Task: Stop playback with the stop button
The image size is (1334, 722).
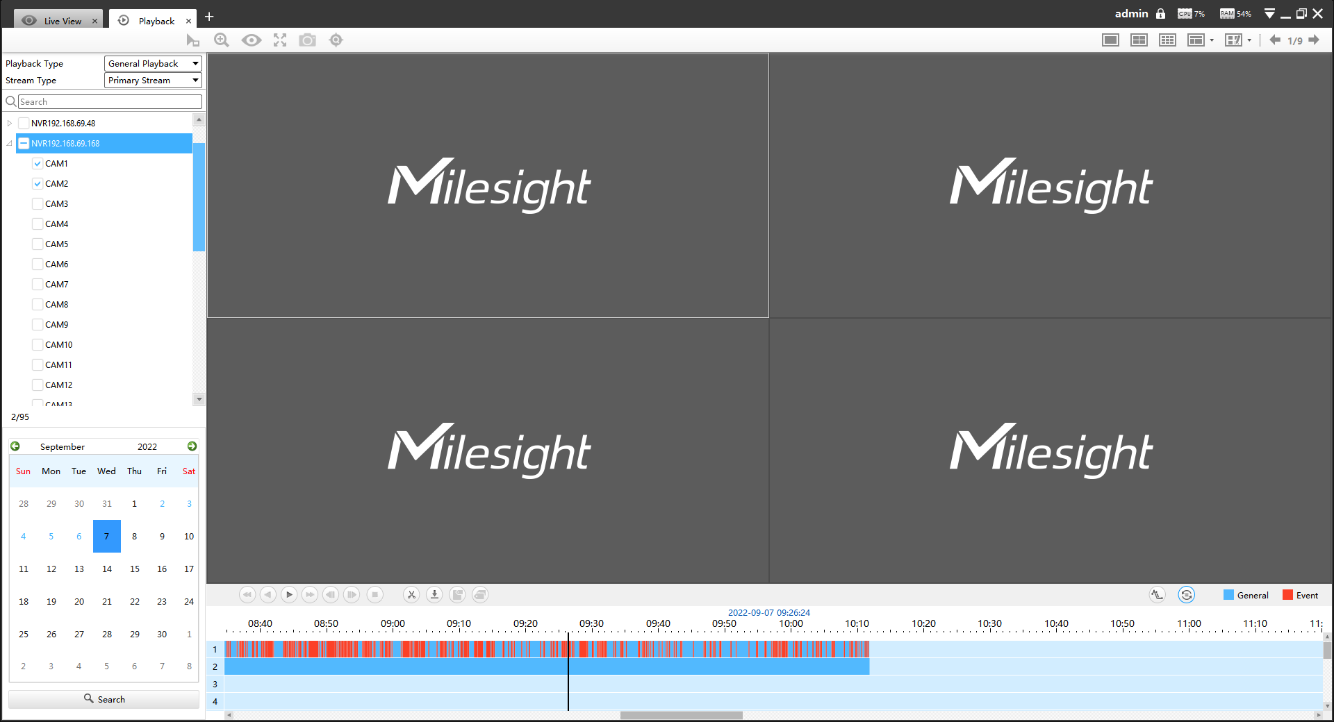Action: click(374, 595)
